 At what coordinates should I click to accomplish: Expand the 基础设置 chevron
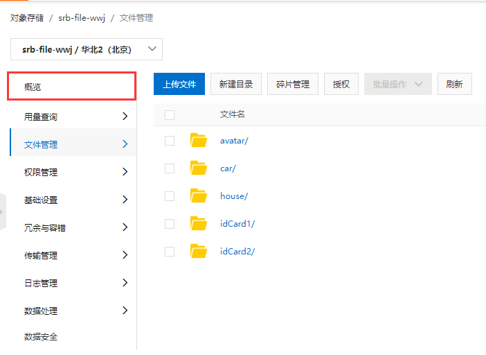(x=125, y=200)
